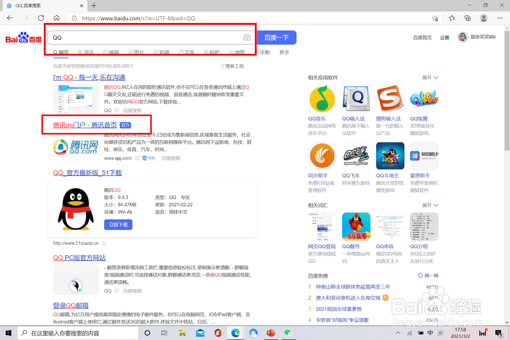The width and height of the screenshot is (510, 340).
Task: Click the 立即下载 download button
Action: [118, 225]
